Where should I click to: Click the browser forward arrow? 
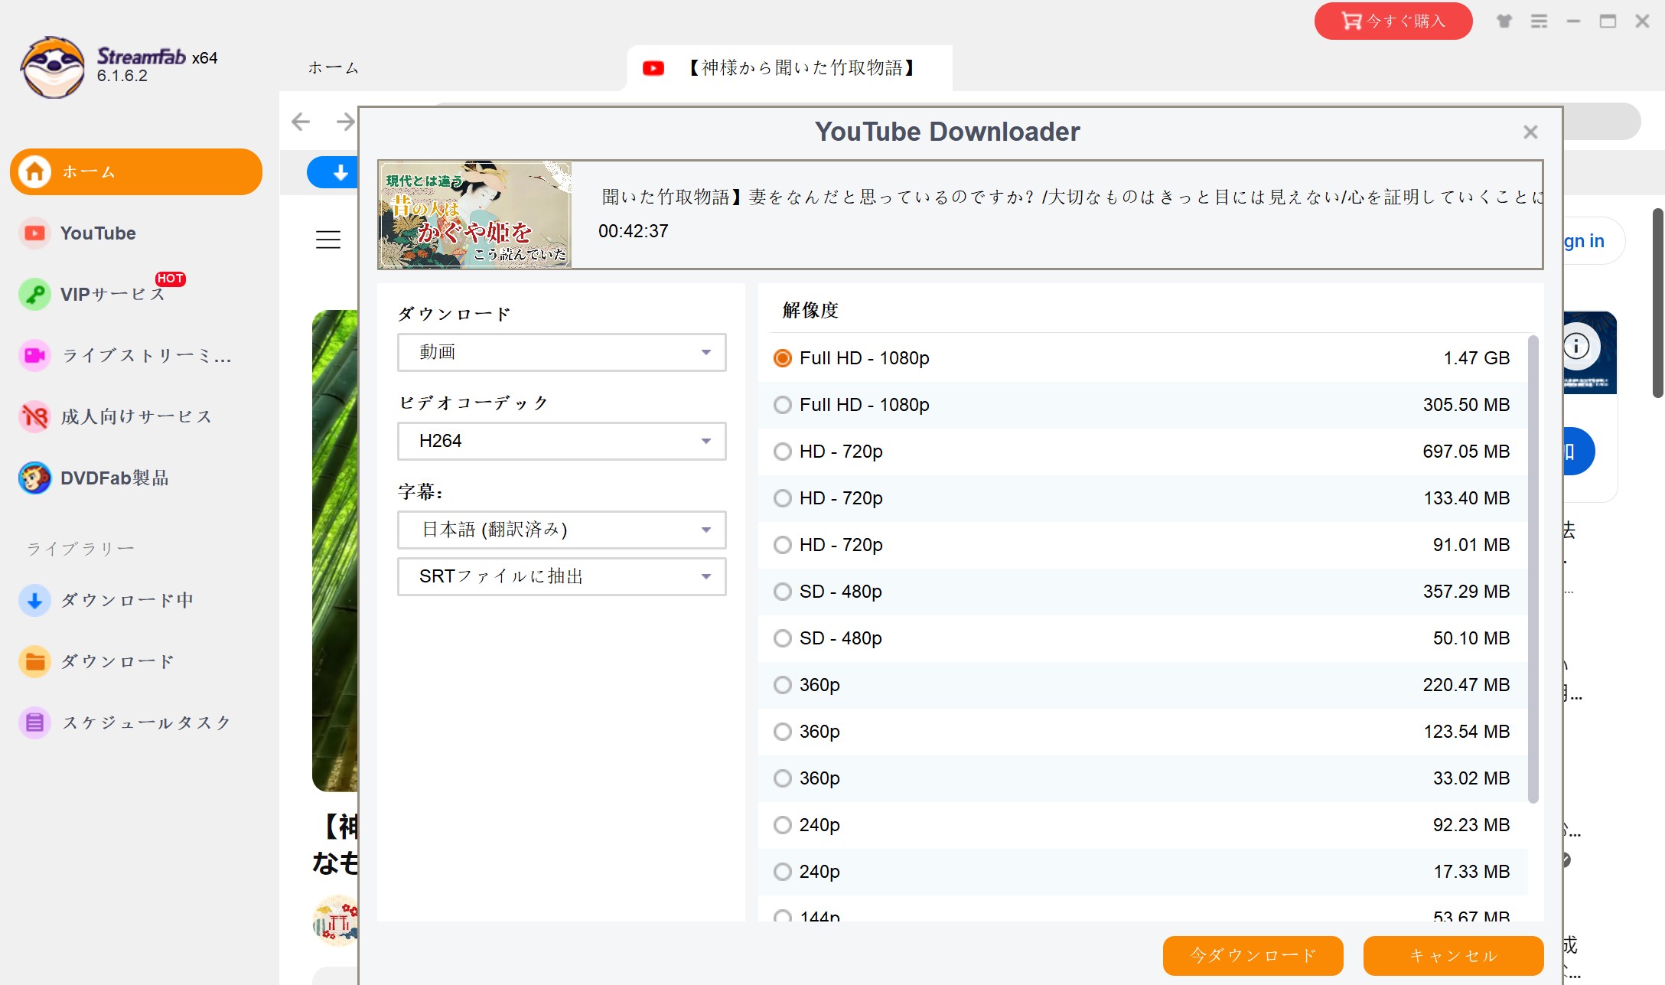pyautogui.click(x=346, y=121)
